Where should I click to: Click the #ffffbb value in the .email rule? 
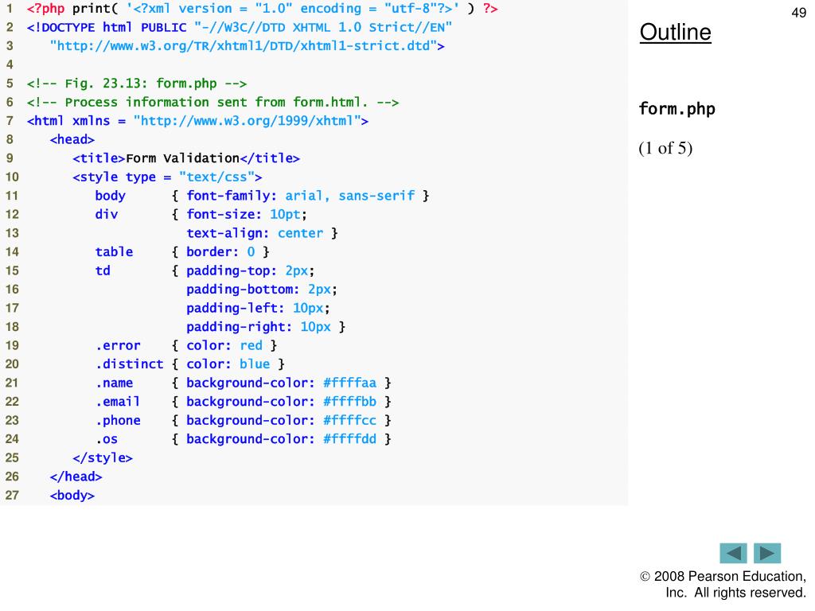[350, 402]
